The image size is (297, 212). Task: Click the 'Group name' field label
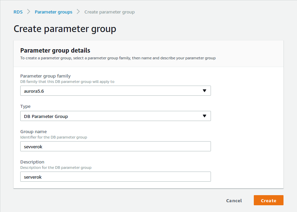33,131
